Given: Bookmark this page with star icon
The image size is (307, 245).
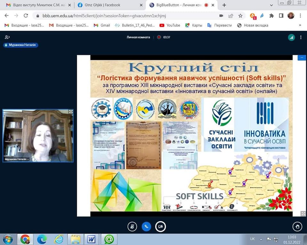Looking at the screenshot, I should click(x=240, y=16).
